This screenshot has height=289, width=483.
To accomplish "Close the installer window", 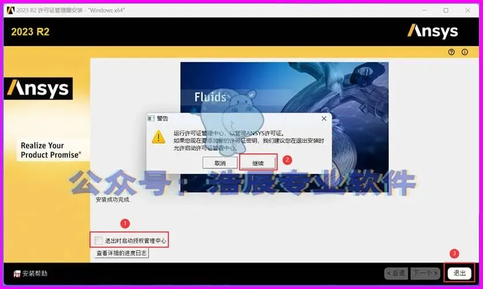I will [467, 10].
